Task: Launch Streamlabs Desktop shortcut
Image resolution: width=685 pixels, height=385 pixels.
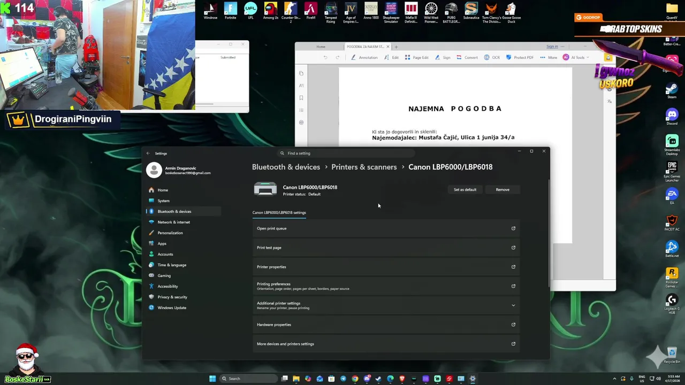Action: point(672,145)
